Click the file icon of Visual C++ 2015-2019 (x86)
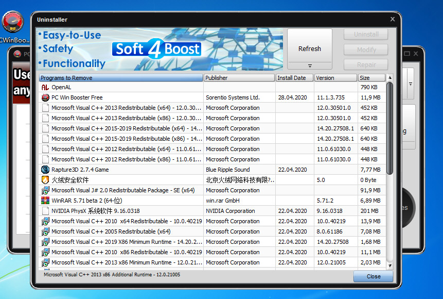 pyautogui.click(x=45, y=139)
